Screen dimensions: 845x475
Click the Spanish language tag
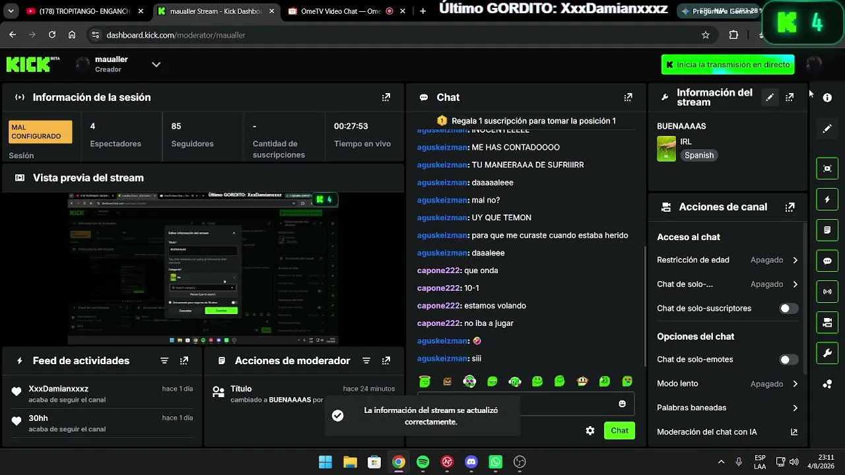[699, 156]
